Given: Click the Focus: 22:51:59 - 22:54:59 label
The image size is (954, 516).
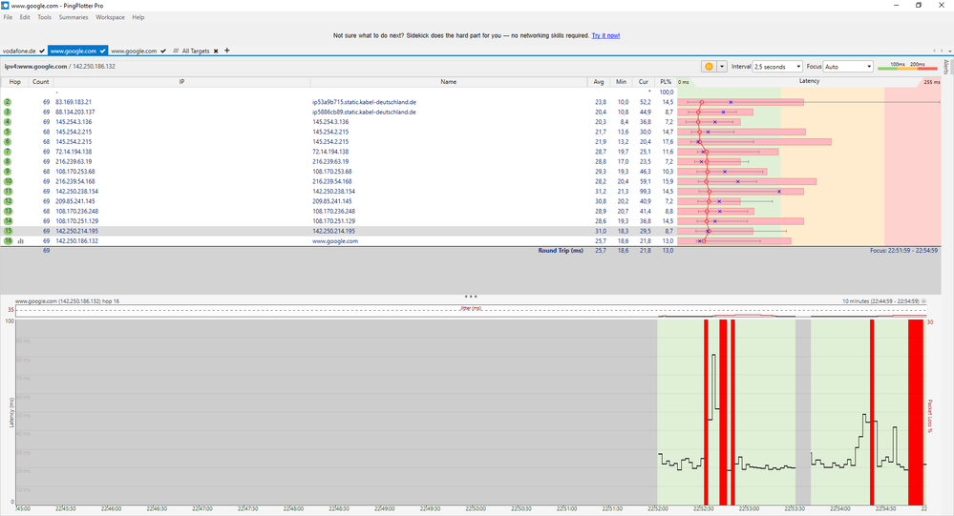Looking at the screenshot, I should (903, 251).
